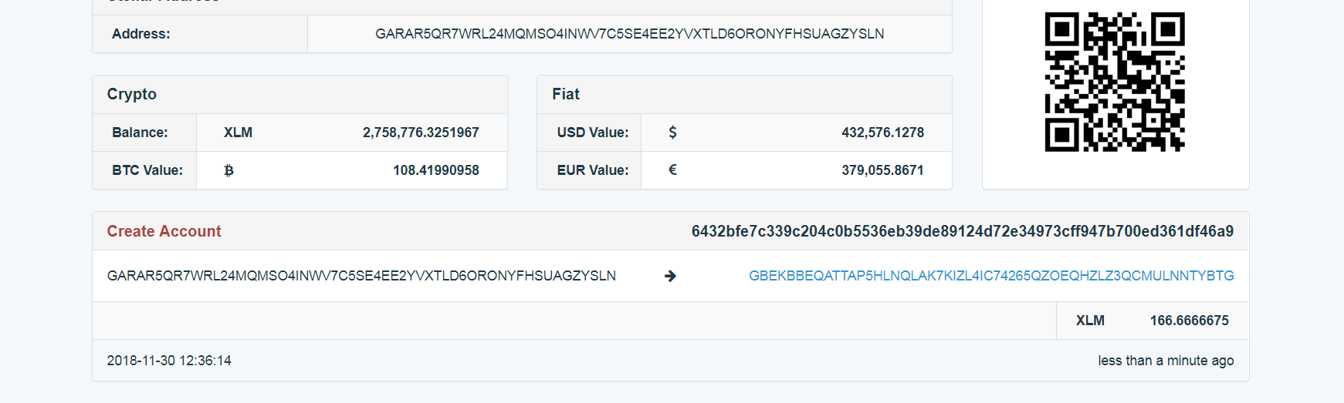Click the Bitcoin symbol icon
Image resolution: width=1344 pixels, height=403 pixels.
[x=229, y=170]
